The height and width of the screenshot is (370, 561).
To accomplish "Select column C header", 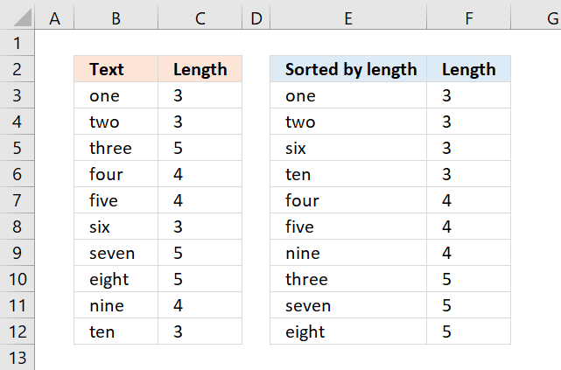I will (x=200, y=18).
